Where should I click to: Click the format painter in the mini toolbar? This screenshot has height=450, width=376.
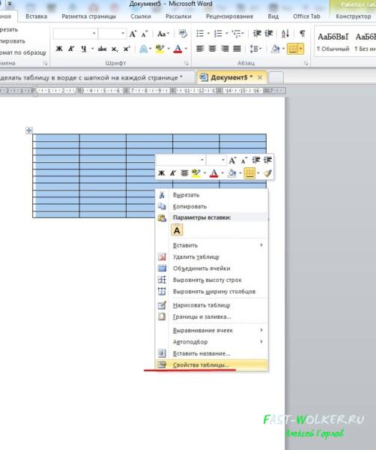(267, 173)
